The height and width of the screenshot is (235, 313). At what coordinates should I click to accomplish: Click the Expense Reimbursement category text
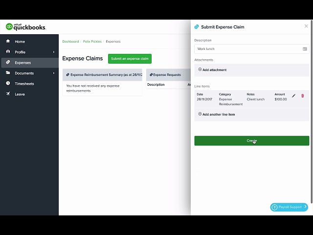[x=231, y=102]
